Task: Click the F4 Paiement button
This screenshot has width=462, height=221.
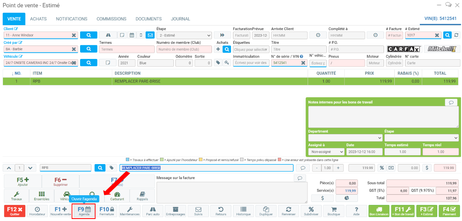Action: [449, 211]
